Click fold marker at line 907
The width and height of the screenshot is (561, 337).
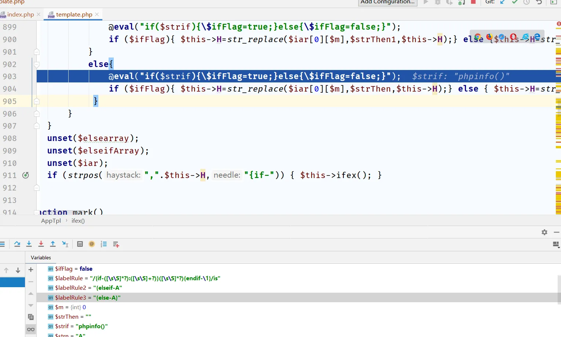coord(37,126)
